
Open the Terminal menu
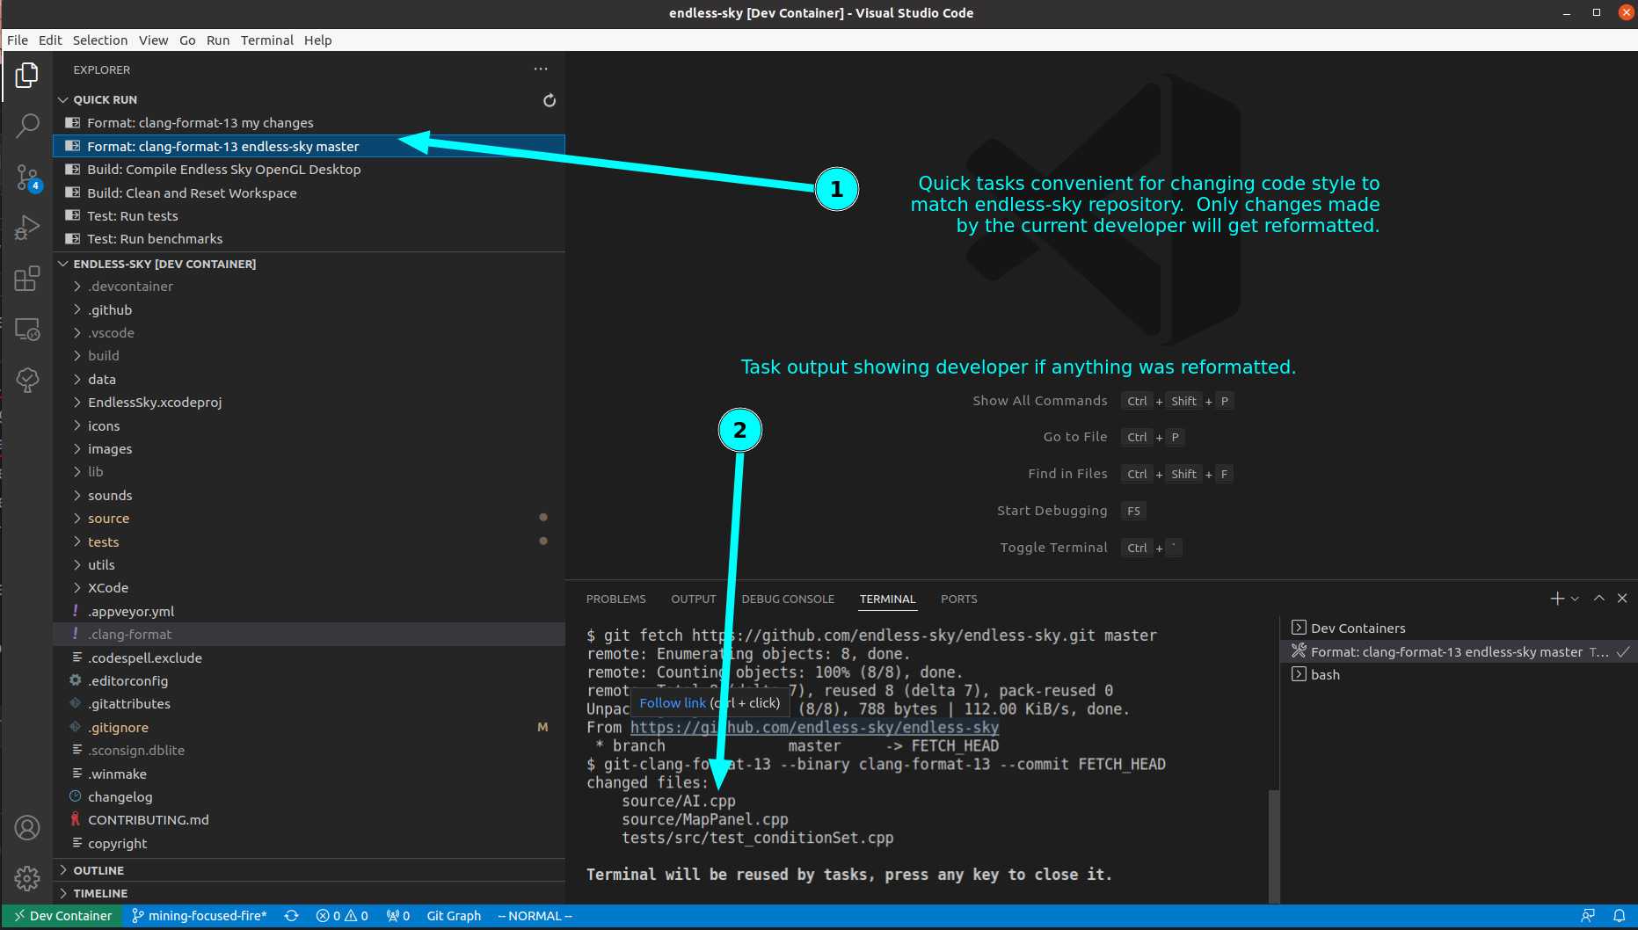[x=266, y=40]
